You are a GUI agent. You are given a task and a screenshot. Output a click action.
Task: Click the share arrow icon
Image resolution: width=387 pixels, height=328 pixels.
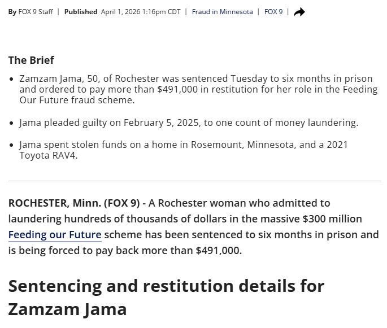299,12
